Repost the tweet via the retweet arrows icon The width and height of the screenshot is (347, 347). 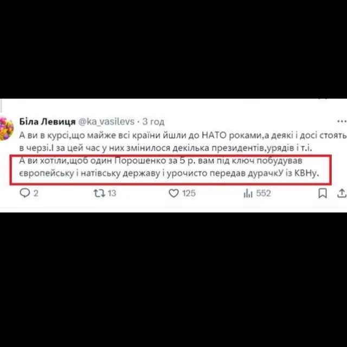(99, 193)
